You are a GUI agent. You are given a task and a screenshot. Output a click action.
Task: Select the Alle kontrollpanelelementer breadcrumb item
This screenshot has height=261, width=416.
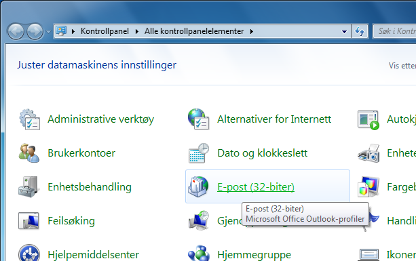pyautogui.click(x=194, y=31)
